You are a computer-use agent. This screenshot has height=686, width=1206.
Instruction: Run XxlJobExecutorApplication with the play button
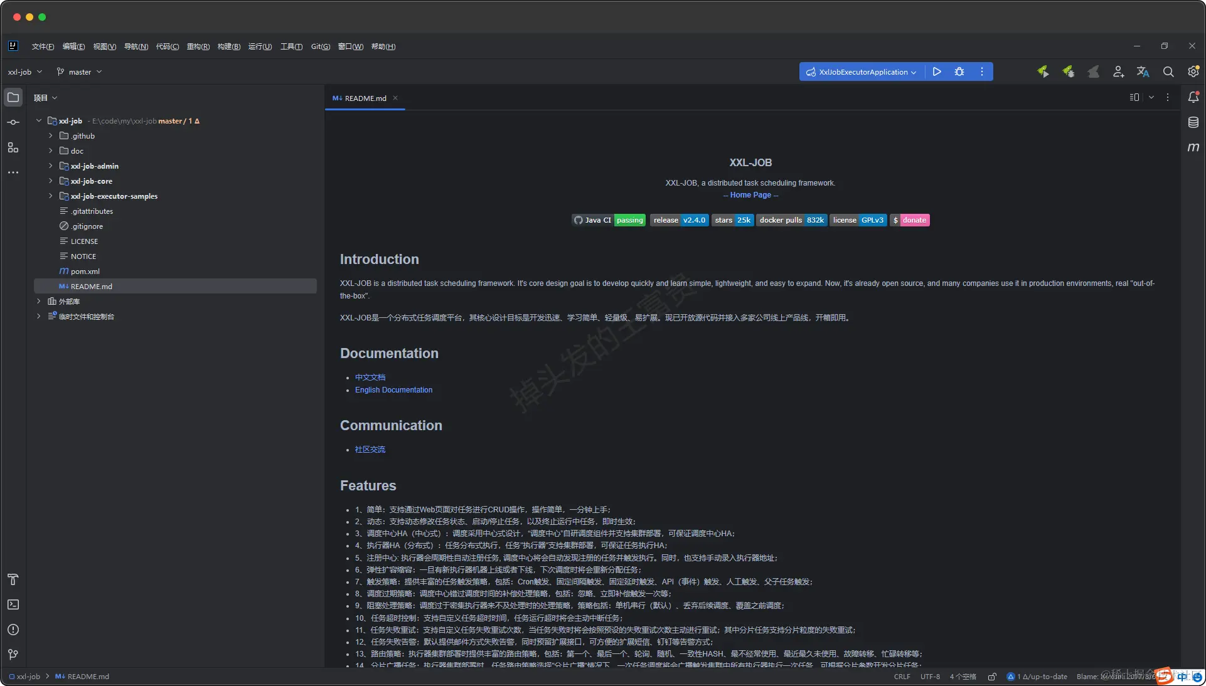(x=937, y=71)
